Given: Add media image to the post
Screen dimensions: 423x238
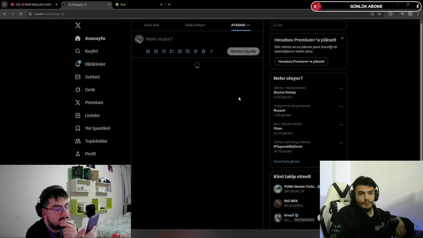Looking at the screenshot, I should (x=148, y=51).
